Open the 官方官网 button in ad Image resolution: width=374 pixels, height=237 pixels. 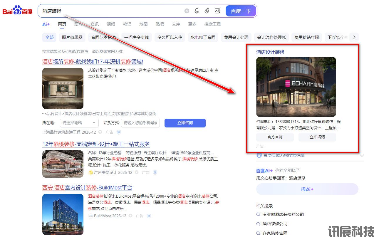point(275,137)
